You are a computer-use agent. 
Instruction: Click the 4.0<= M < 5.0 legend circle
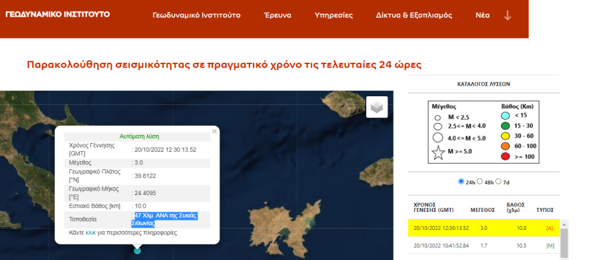coord(438,138)
